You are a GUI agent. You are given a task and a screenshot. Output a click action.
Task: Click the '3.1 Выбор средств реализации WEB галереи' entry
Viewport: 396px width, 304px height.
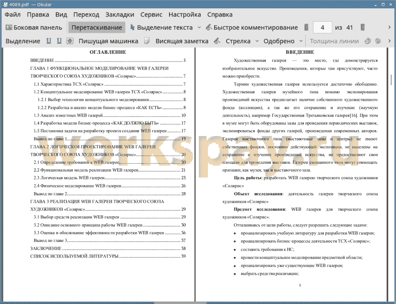click(110, 217)
